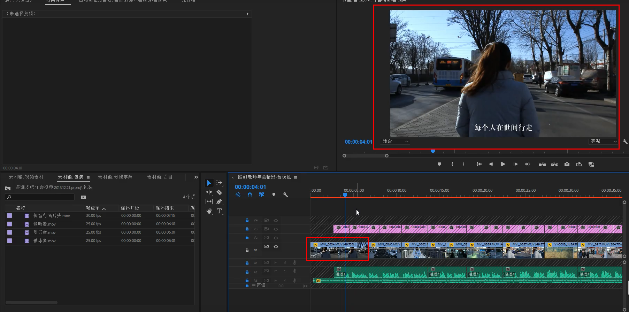Switch to 素材箱: 项目 tab
Screen dimensions: 629x312
(160, 177)
